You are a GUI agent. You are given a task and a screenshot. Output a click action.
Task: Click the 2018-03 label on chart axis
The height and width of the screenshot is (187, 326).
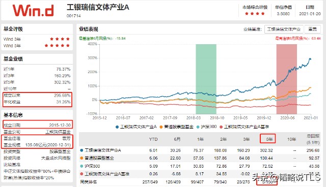(194, 118)
